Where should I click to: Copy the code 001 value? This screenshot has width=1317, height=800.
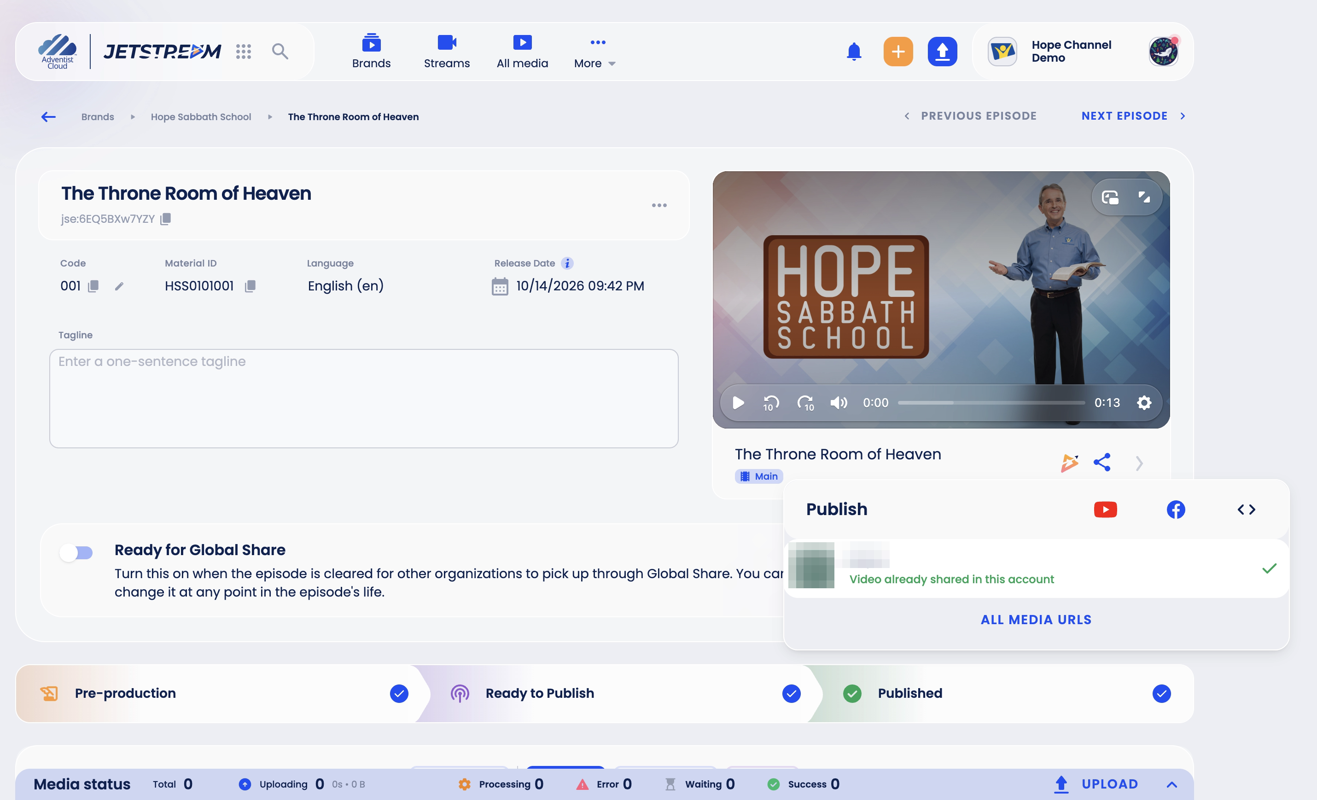click(x=93, y=286)
